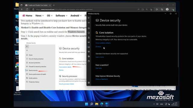
Task: Open taskbar search
Action: tap(92, 104)
